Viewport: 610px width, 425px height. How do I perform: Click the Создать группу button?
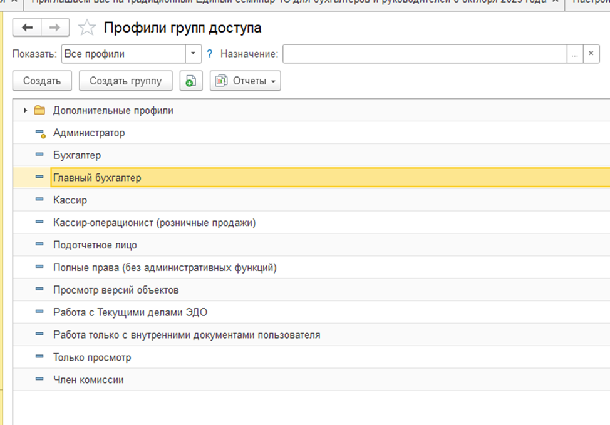coord(126,81)
